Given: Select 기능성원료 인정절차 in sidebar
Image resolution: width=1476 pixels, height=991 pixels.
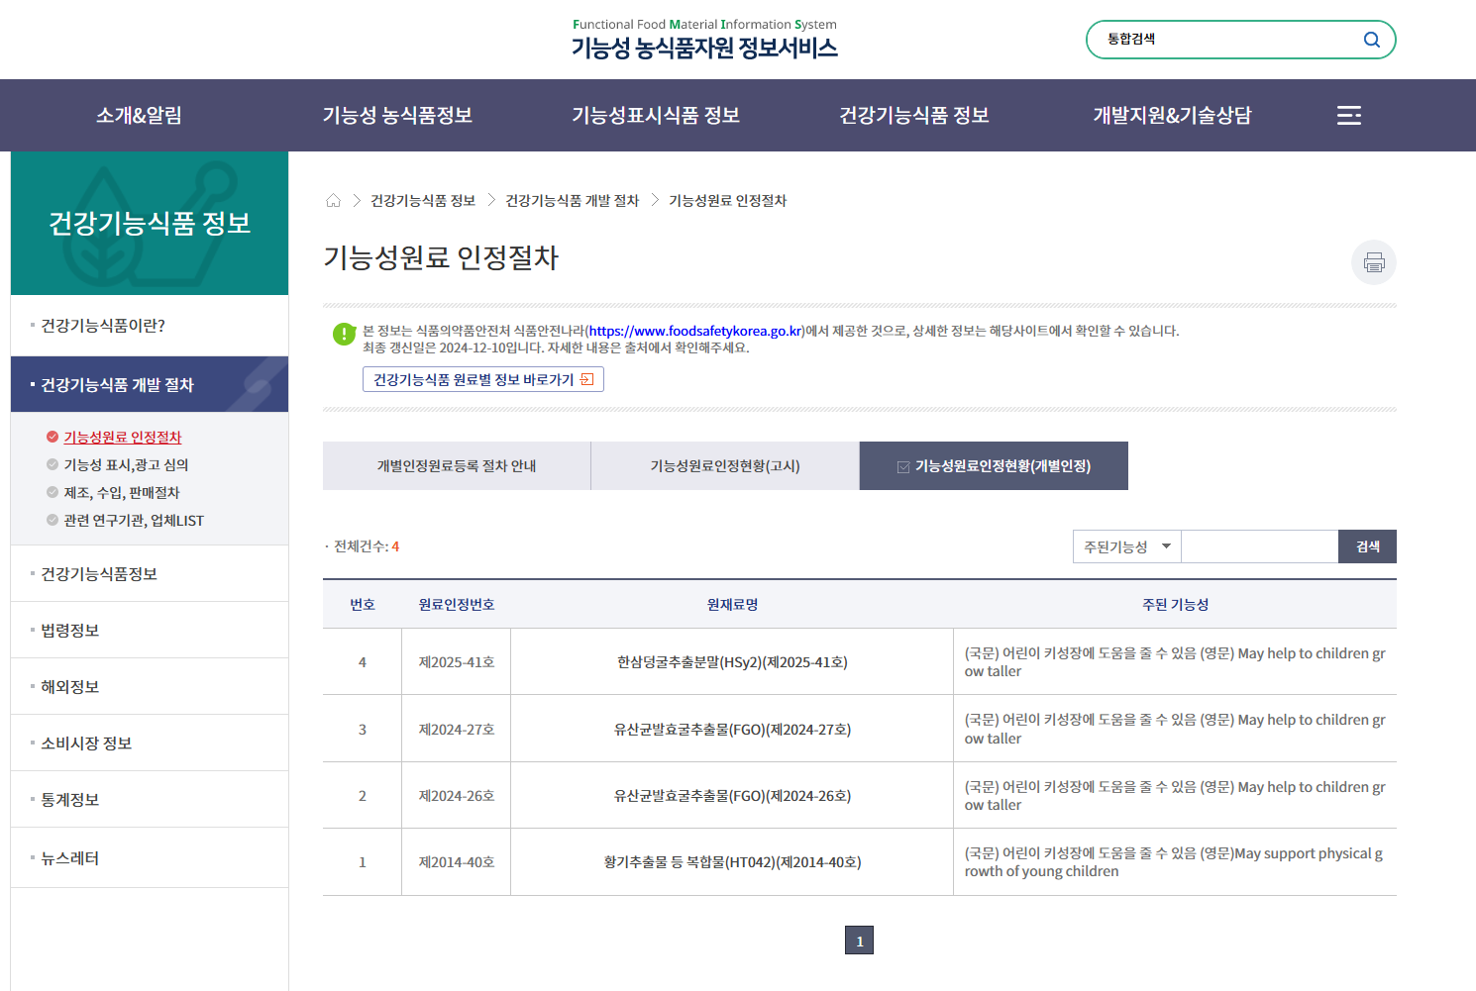Looking at the screenshot, I should click(123, 438).
